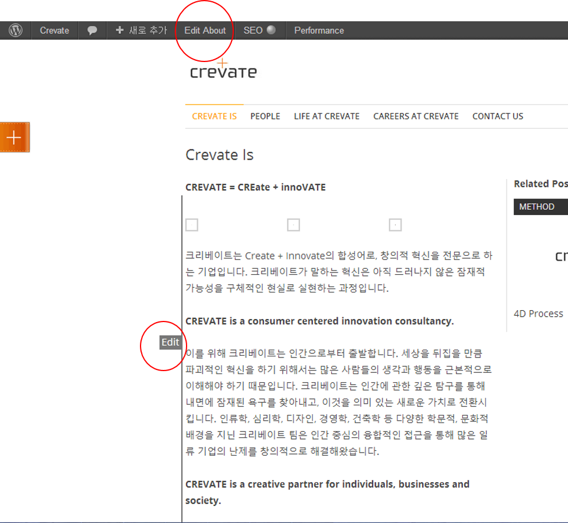Open the LIFE AT CREVATE tab
Screen dimensions: 568x523
tap(327, 116)
